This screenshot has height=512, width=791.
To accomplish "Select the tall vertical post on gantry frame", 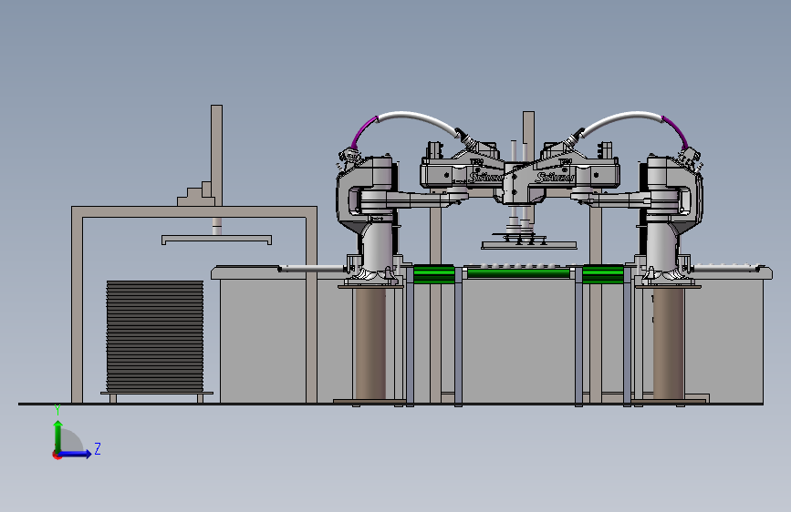I will click(216, 155).
